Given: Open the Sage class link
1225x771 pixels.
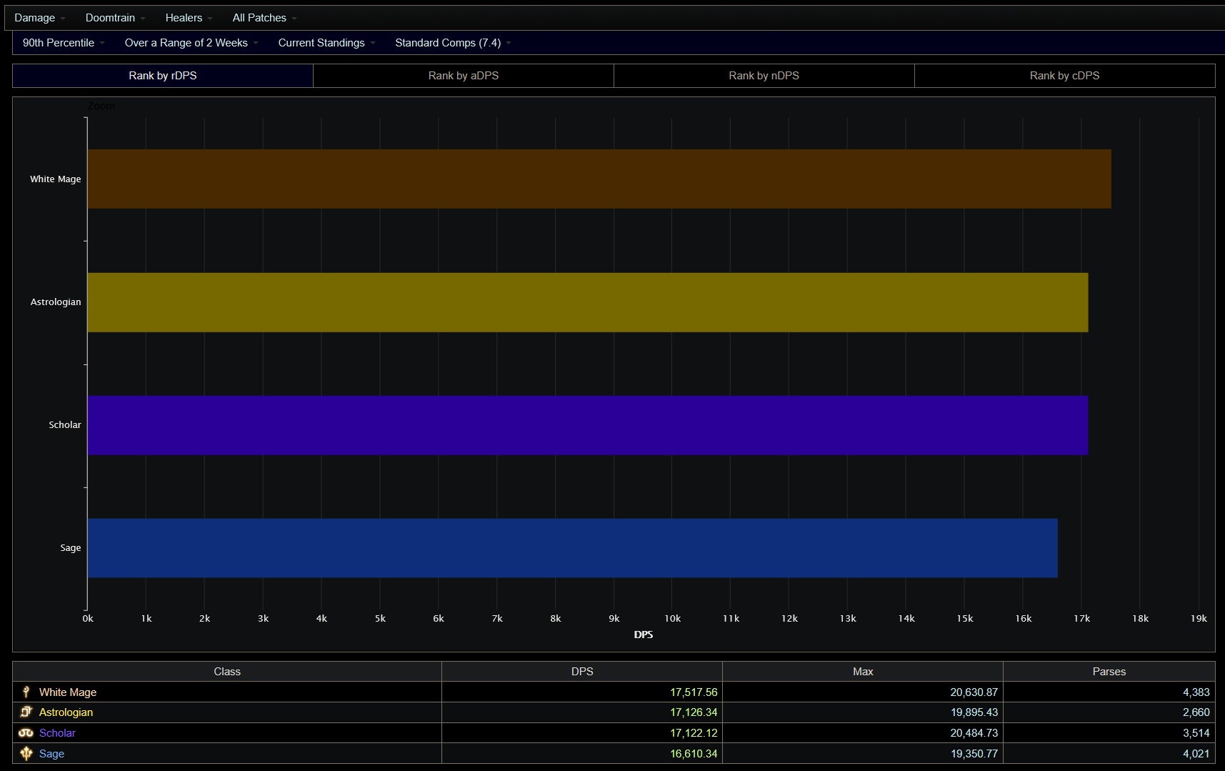Looking at the screenshot, I should pos(51,753).
